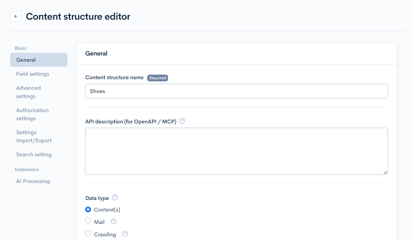Show help for Mail data type
The height and width of the screenshot is (239, 412).
pos(114,221)
